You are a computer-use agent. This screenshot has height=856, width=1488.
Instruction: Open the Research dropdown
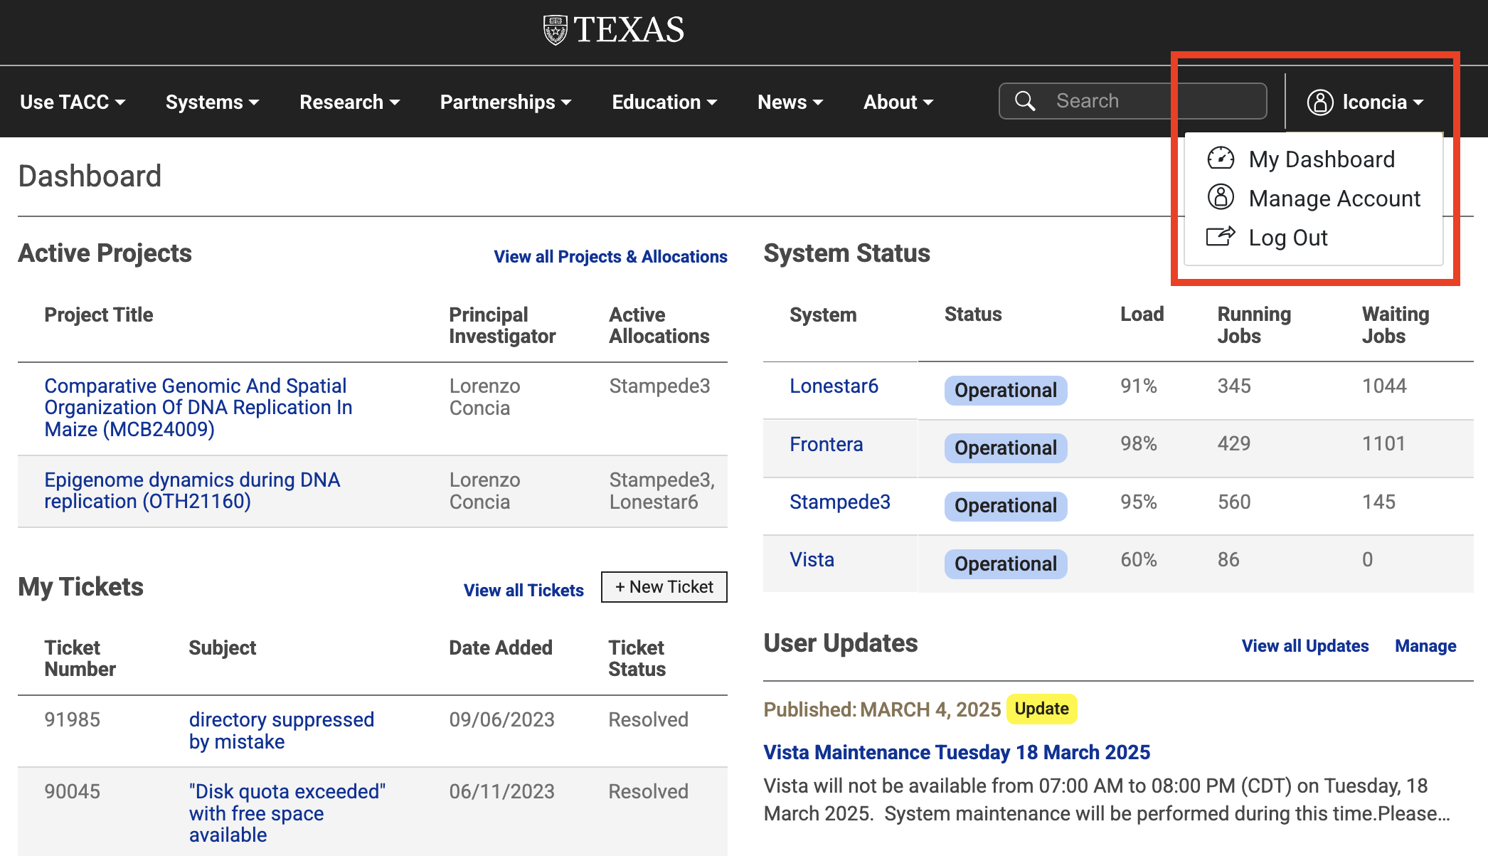[349, 102]
